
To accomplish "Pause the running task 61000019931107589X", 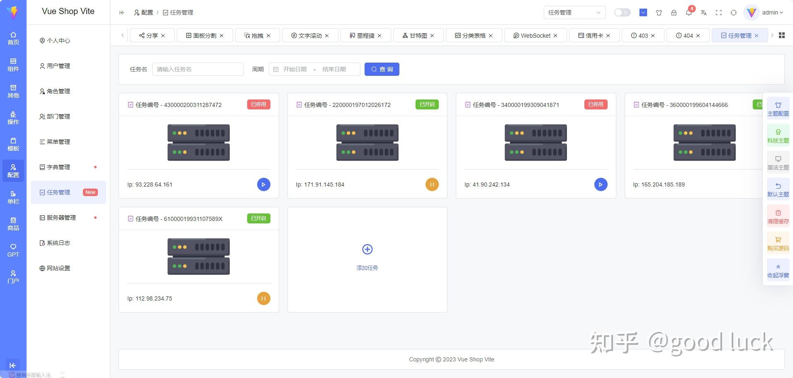I will click(264, 298).
